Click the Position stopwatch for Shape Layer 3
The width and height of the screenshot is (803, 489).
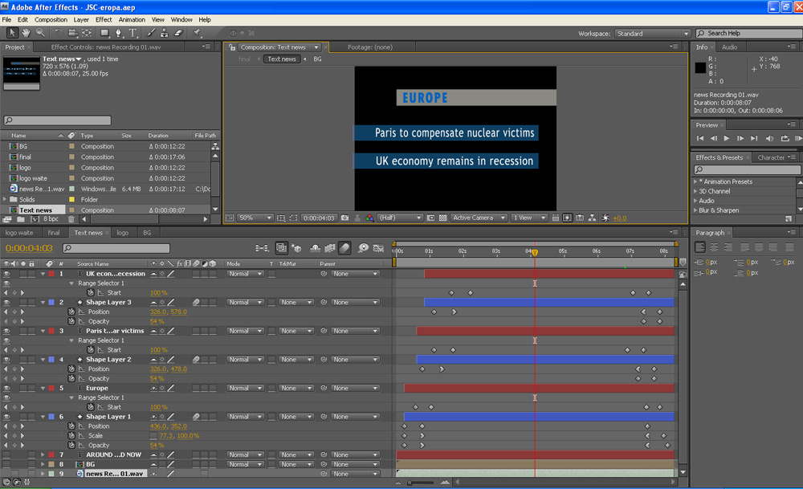click(x=71, y=312)
